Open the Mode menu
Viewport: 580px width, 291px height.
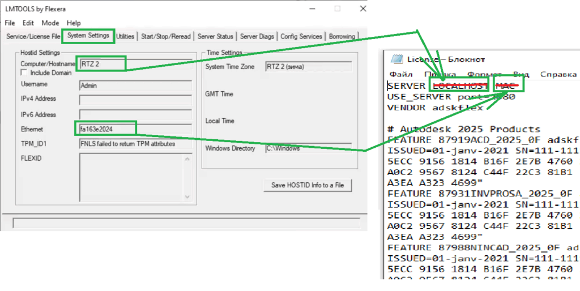pyautogui.click(x=50, y=23)
